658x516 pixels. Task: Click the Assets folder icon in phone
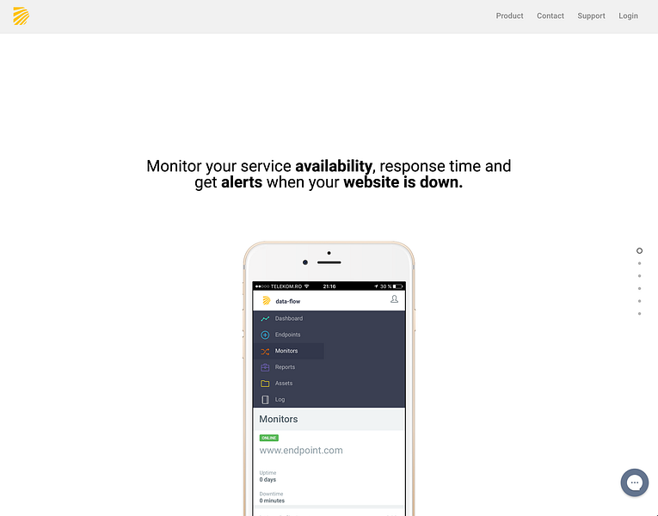[265, 384]
